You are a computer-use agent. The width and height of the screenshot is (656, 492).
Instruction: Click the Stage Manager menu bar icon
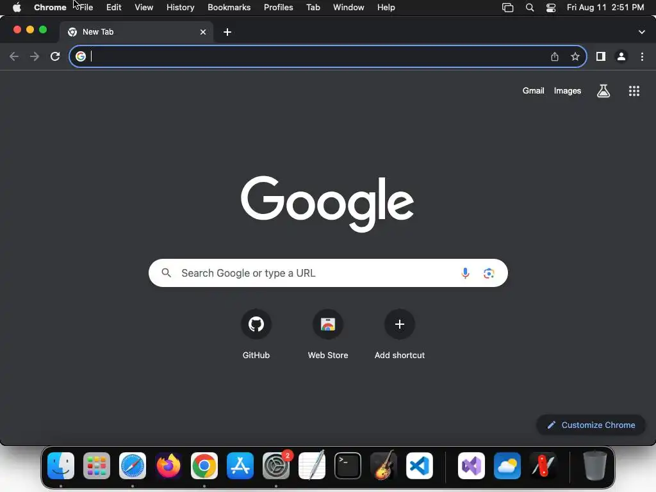507,8
